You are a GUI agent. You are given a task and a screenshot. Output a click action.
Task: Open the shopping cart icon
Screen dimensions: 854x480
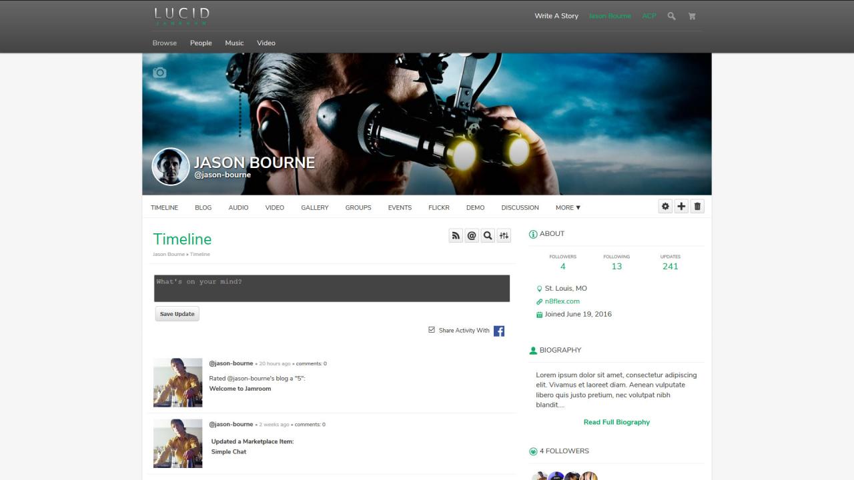tap(692, 16)
